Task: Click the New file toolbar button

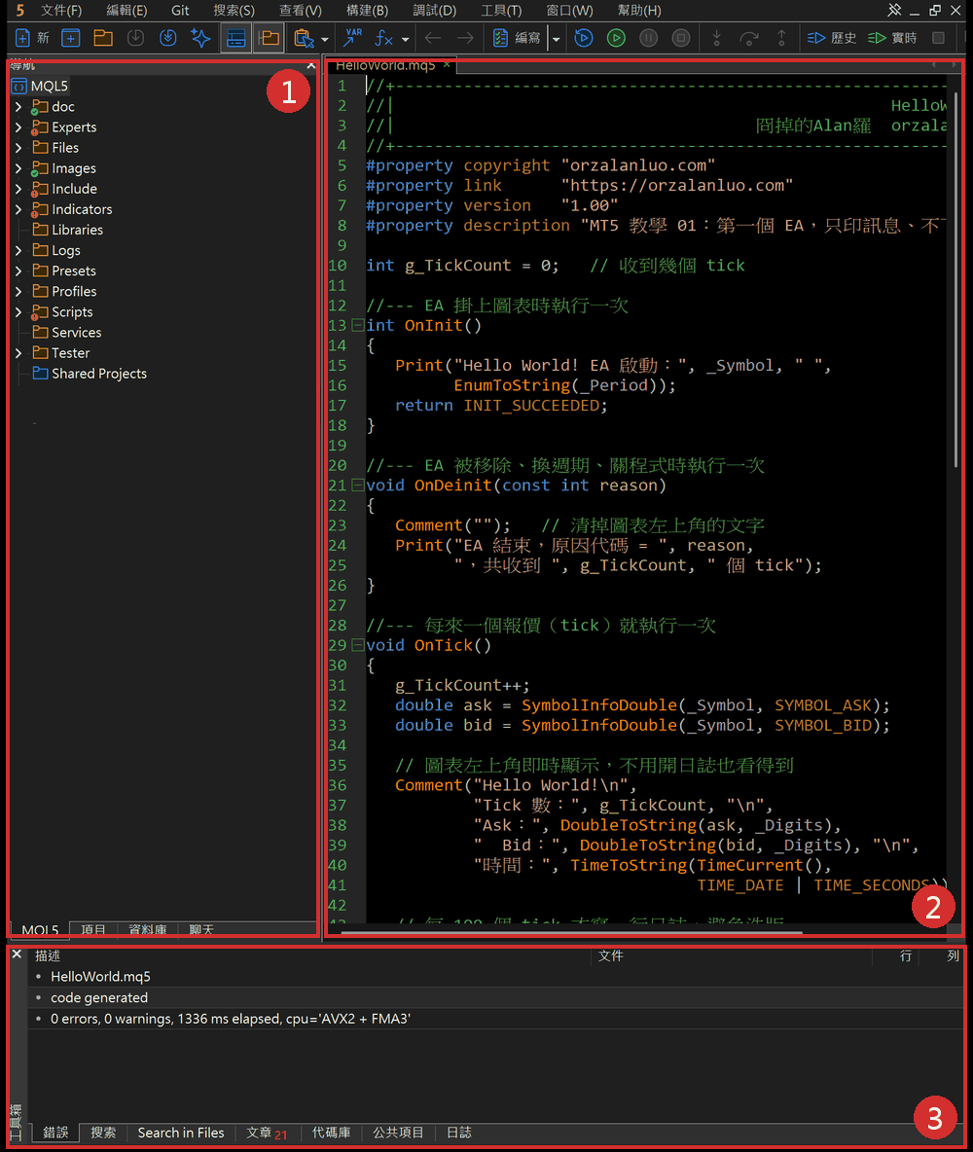Action: 32,38
